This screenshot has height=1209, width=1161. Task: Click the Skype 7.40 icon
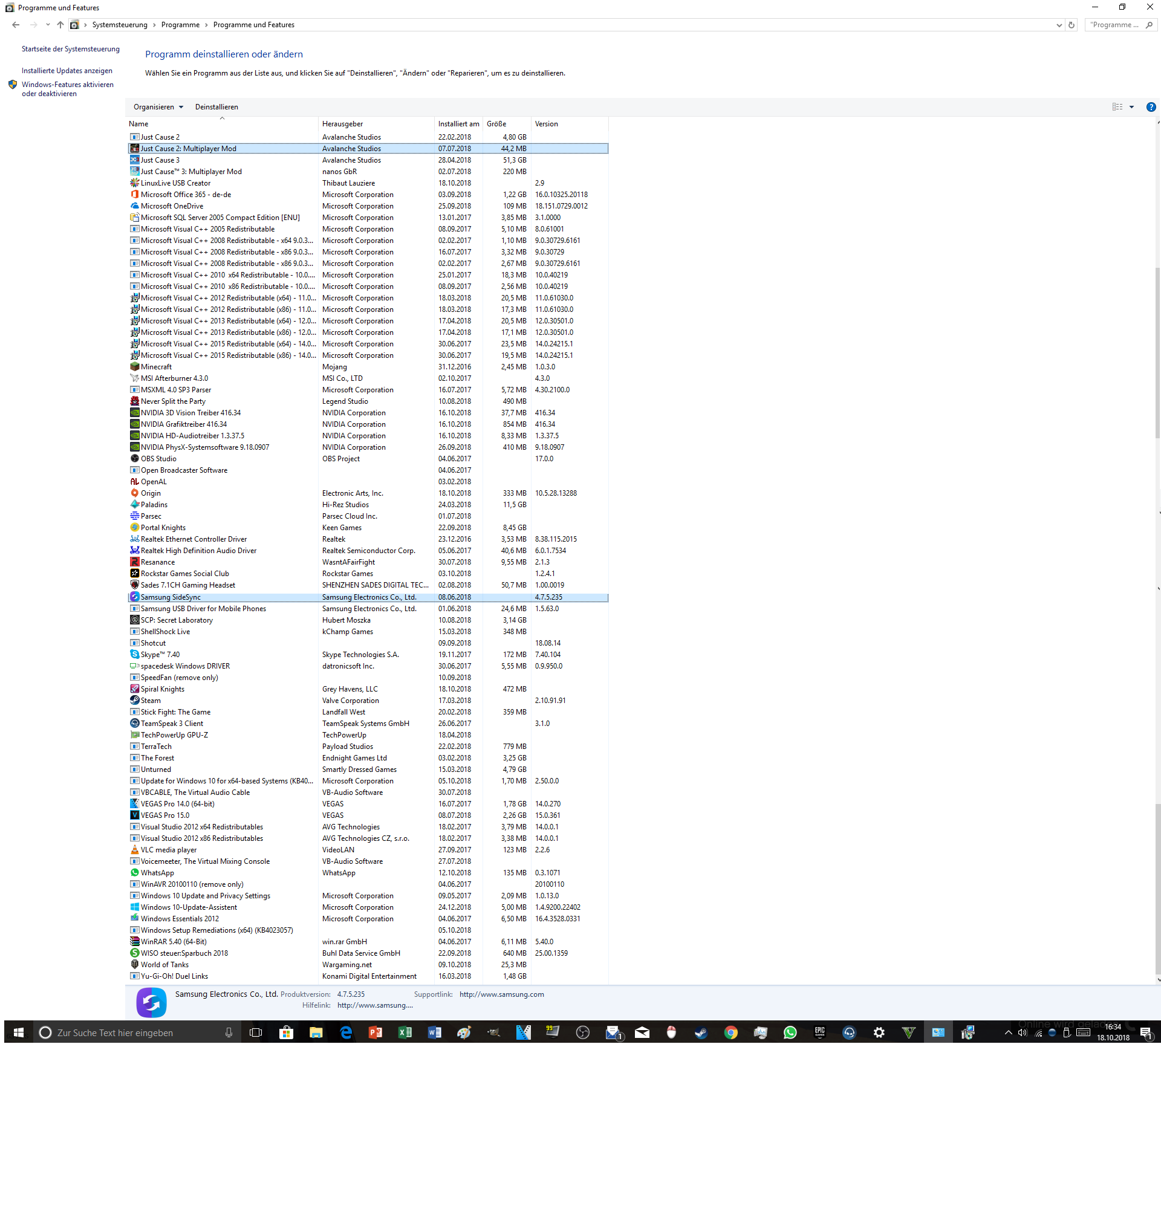pos(134,655)
